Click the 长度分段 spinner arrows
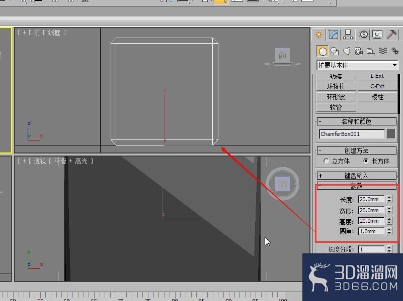The height and width of the screenshot is (301, 403). click(x=389, y=249)
